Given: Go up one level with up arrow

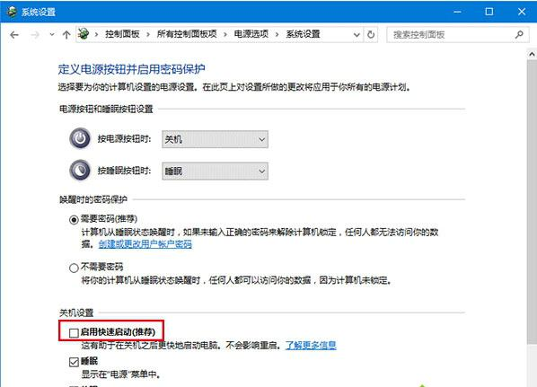Looking at the screenshot, I should coord(66,35).
